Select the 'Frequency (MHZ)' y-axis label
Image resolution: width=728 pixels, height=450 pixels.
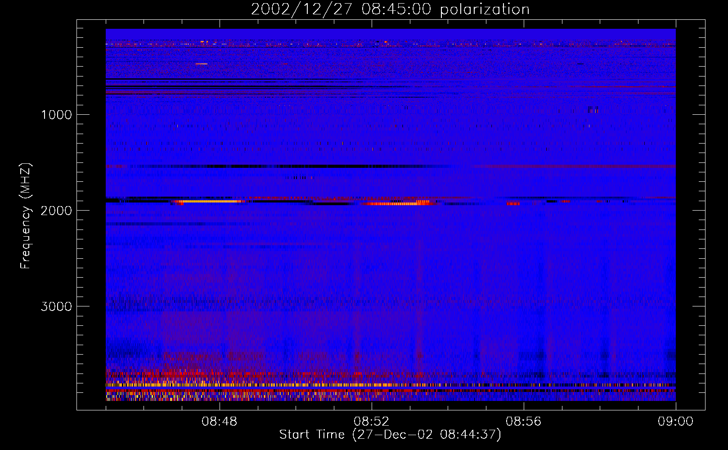coord(25,216)
